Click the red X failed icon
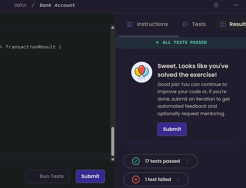The image size is (246, 188). pos(136,179)
